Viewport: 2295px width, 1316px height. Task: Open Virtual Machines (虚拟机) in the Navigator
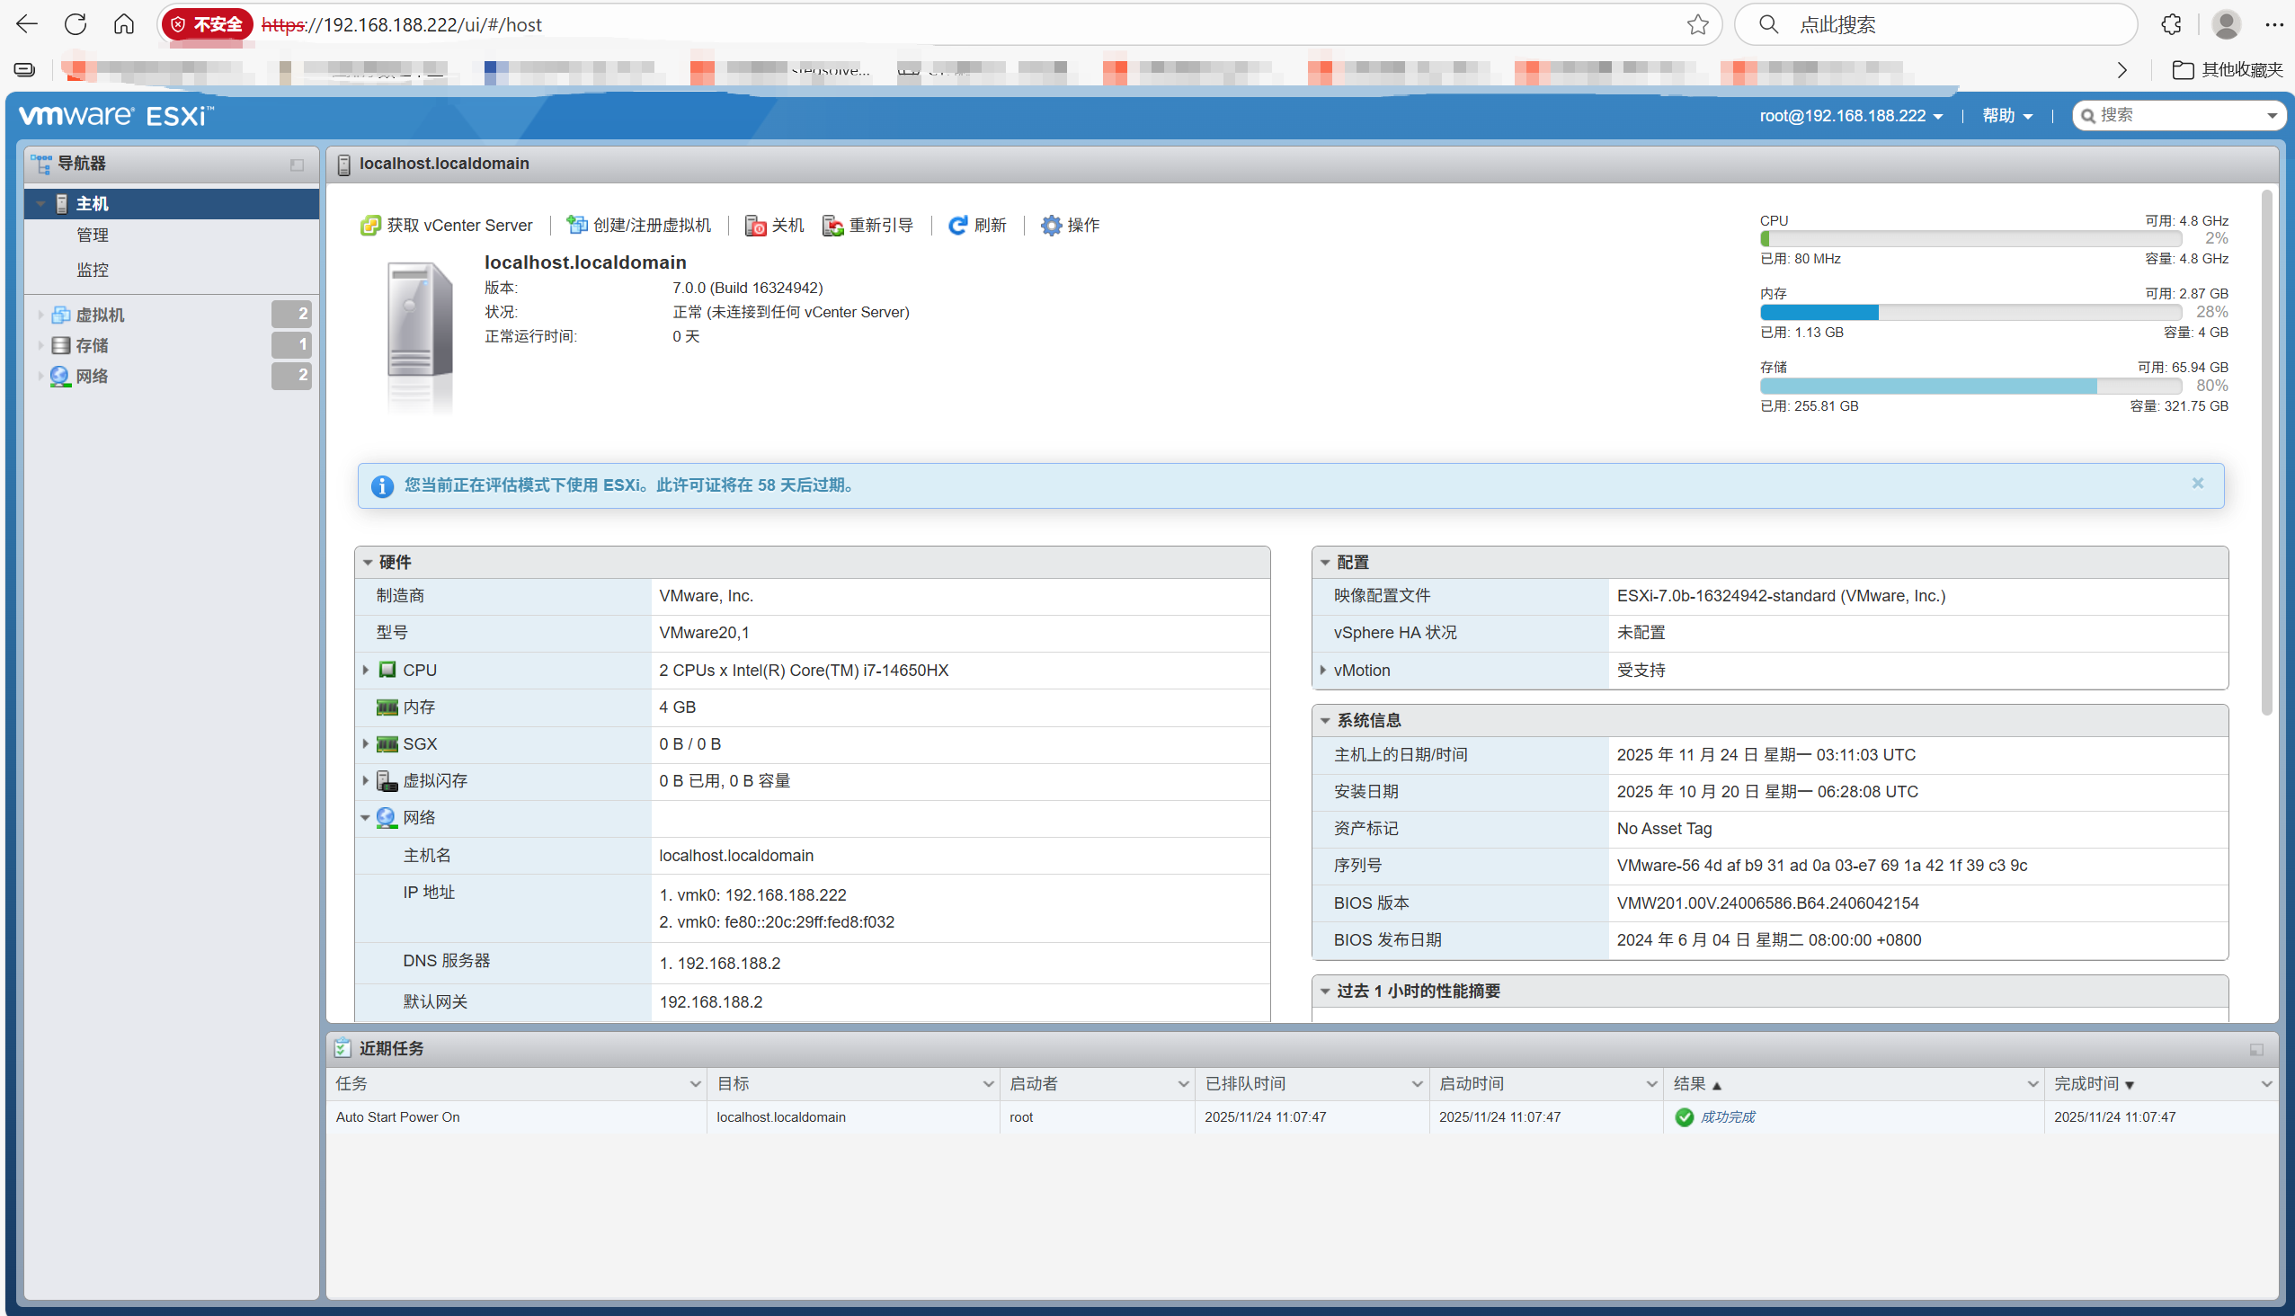(100, 315)
